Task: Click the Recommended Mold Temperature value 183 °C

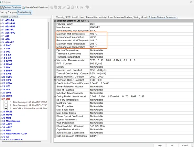Action: click(94, 40)
